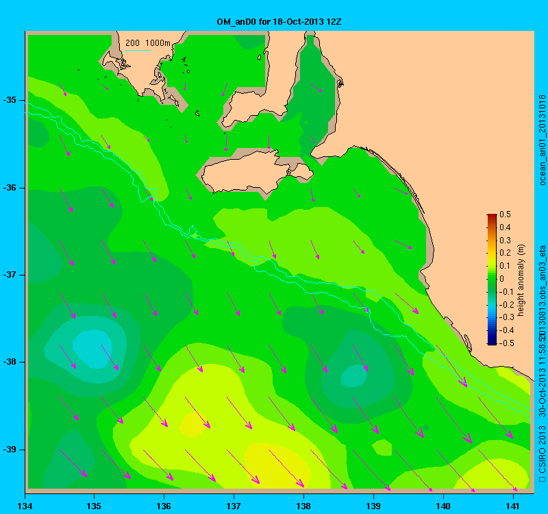Image resolution: width=548 pixels, height=514 pixels.
Task: Click the 0.4 value on the color bar
Action: [505, 228]
